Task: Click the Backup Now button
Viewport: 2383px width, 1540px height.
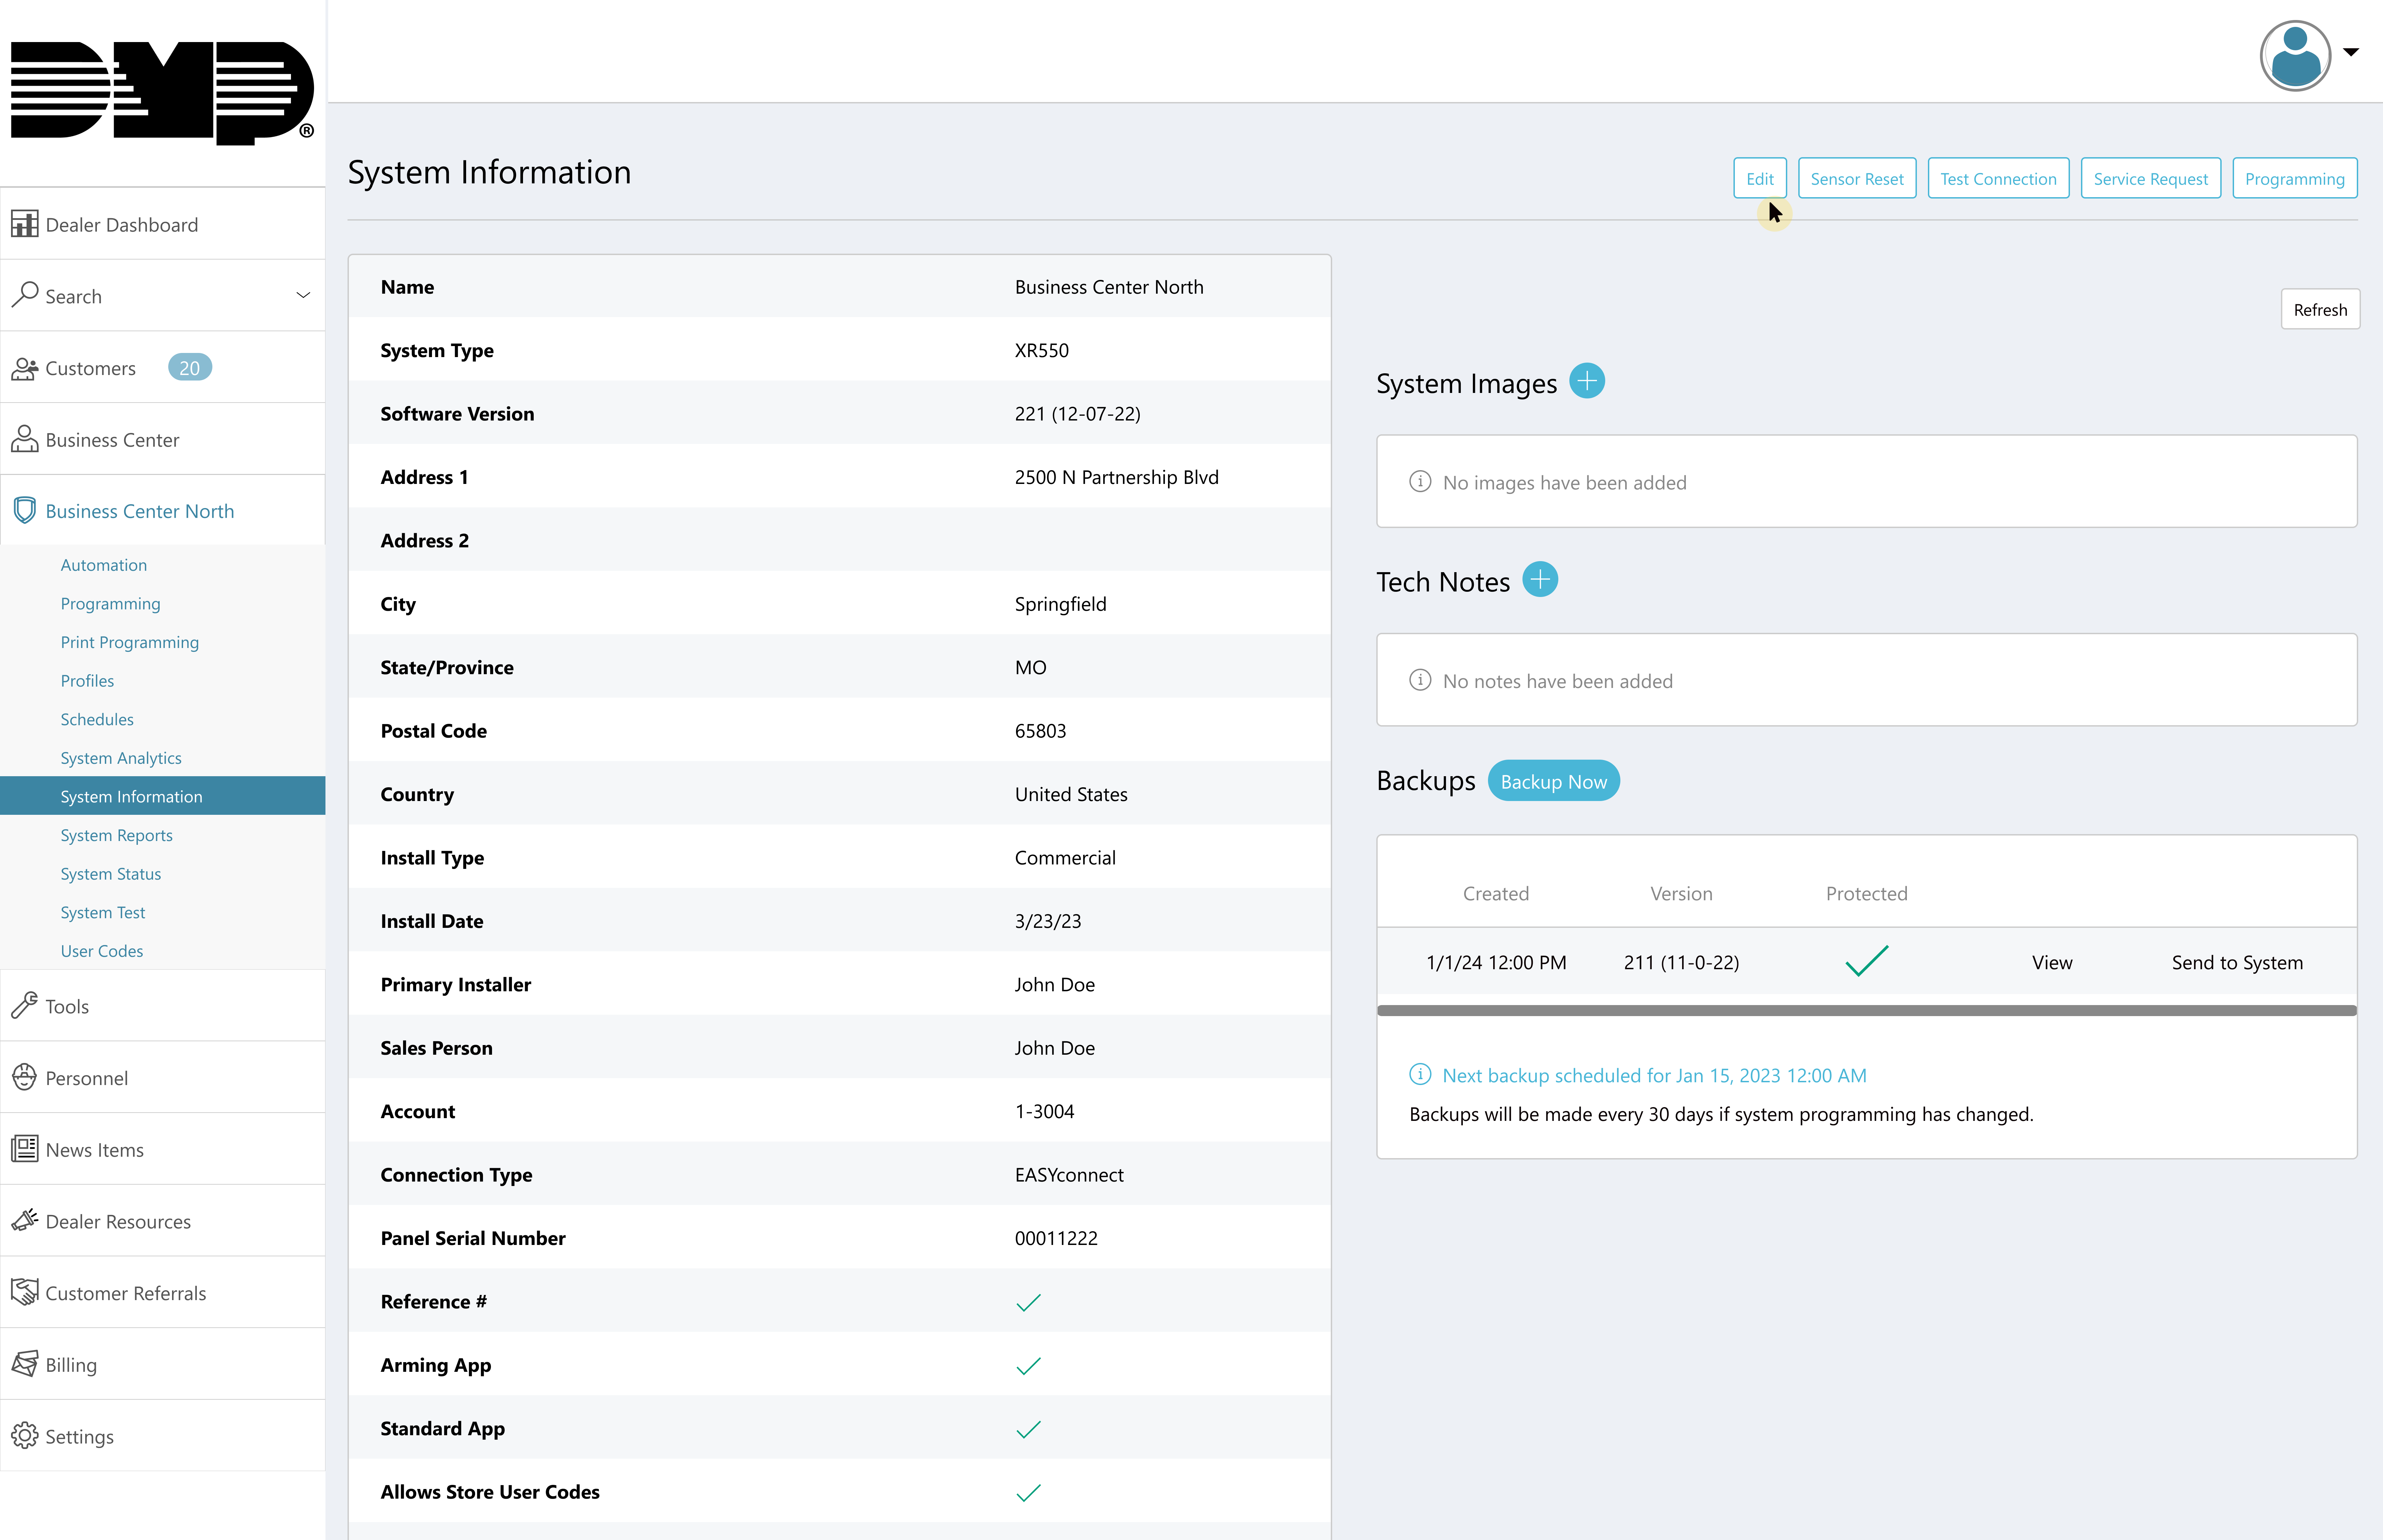Action: [x=1553, y=781]
